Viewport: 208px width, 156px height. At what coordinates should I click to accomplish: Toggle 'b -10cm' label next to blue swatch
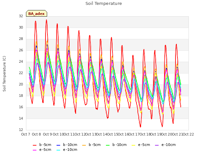click(x=70, y=145)
